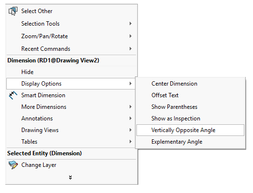Screen dimensions: 253x193
Task: Select Vertically Opposite Angle
Action: coord(191,130)
